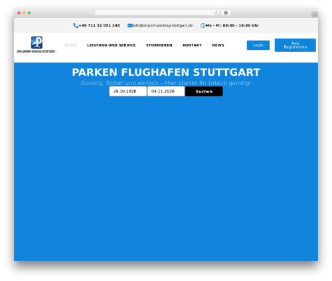
Task: Click 'Mo - Fr: 09:00 - 18:00 Uhr' text
Action: click(x=232, y=25)
